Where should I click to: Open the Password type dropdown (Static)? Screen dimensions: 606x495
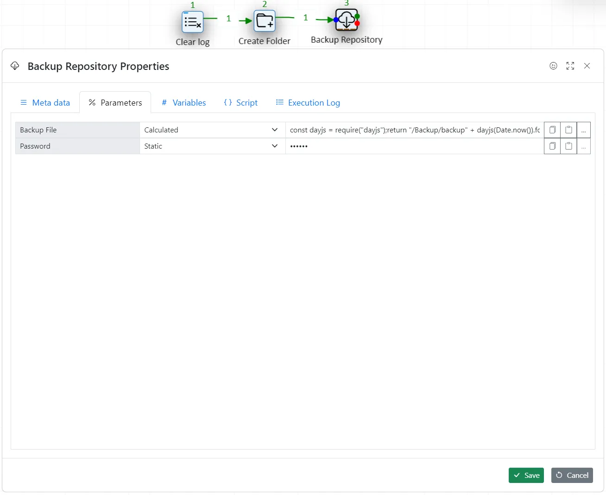click(x=212, y=146)
